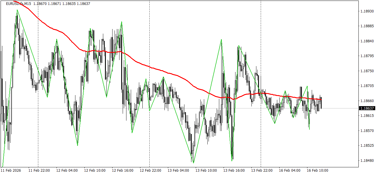
Task: Click the 13 Feb 16:00 time label
Action: click(234, 171)
